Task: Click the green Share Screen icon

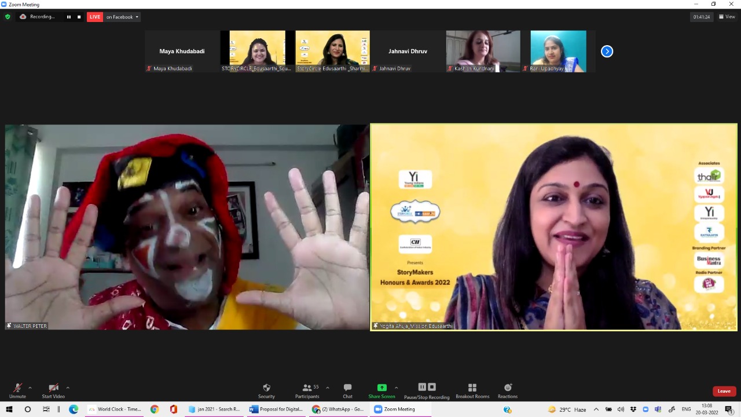Action: [x=381, y=387]
